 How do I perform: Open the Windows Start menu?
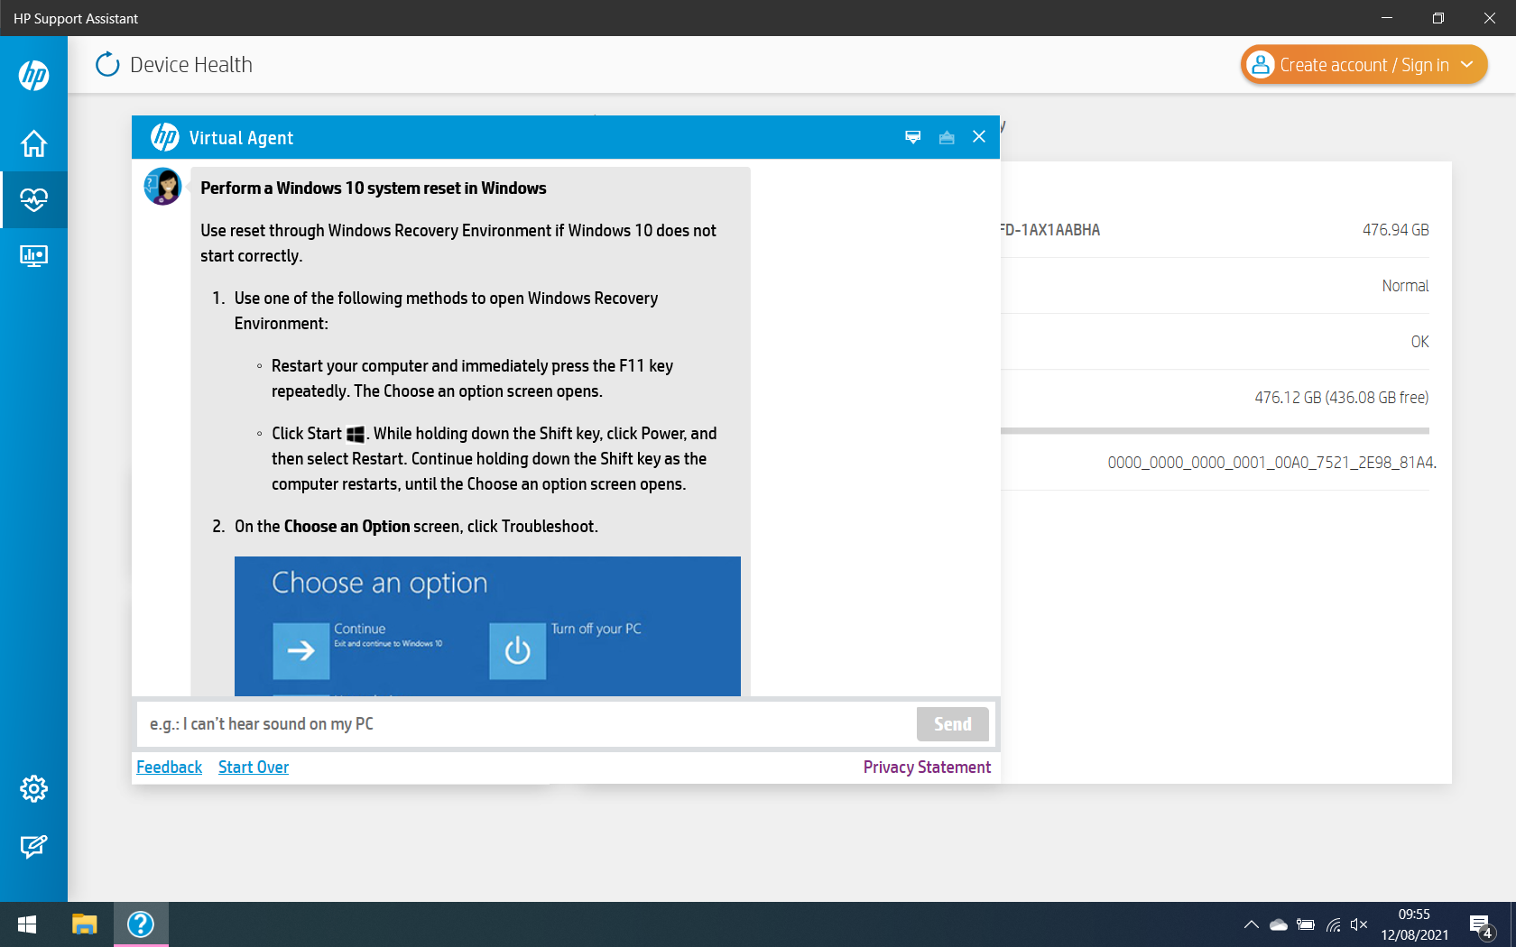(x=27, y=924)
